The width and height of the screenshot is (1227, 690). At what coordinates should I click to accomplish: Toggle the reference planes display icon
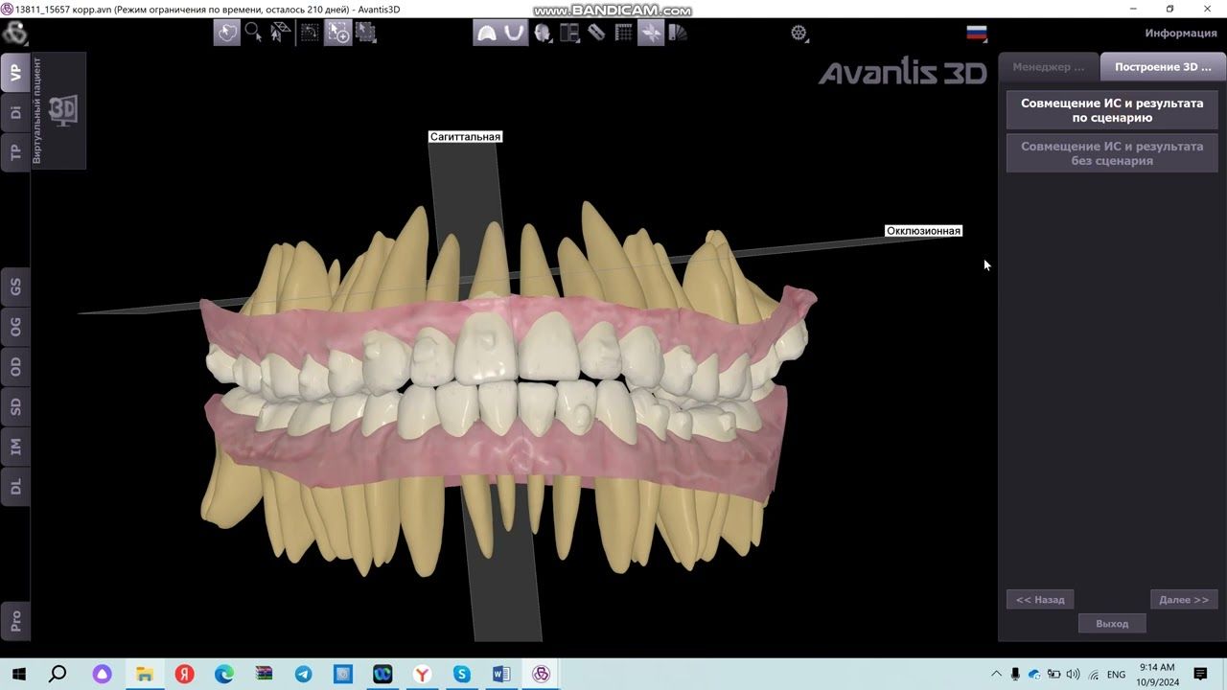(x=650, y=33)
